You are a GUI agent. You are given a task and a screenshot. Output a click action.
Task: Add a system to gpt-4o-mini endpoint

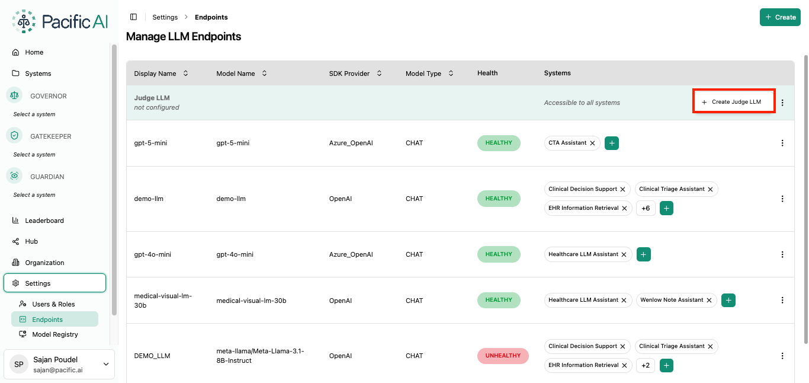(644, 254)
